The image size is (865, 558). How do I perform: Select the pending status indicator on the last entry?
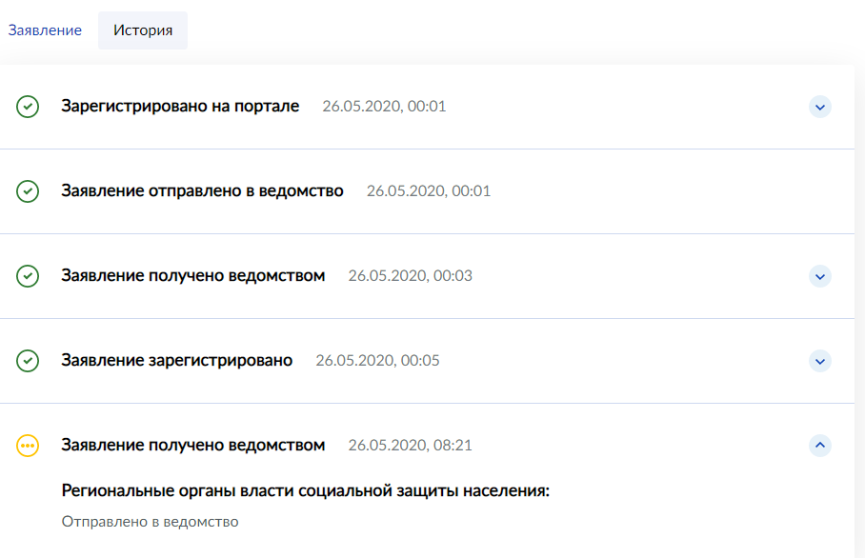[x=29, y=445]
